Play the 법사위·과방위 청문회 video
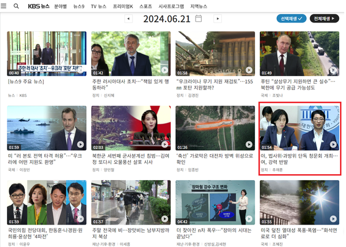The image size is (346, 247). 333,145
